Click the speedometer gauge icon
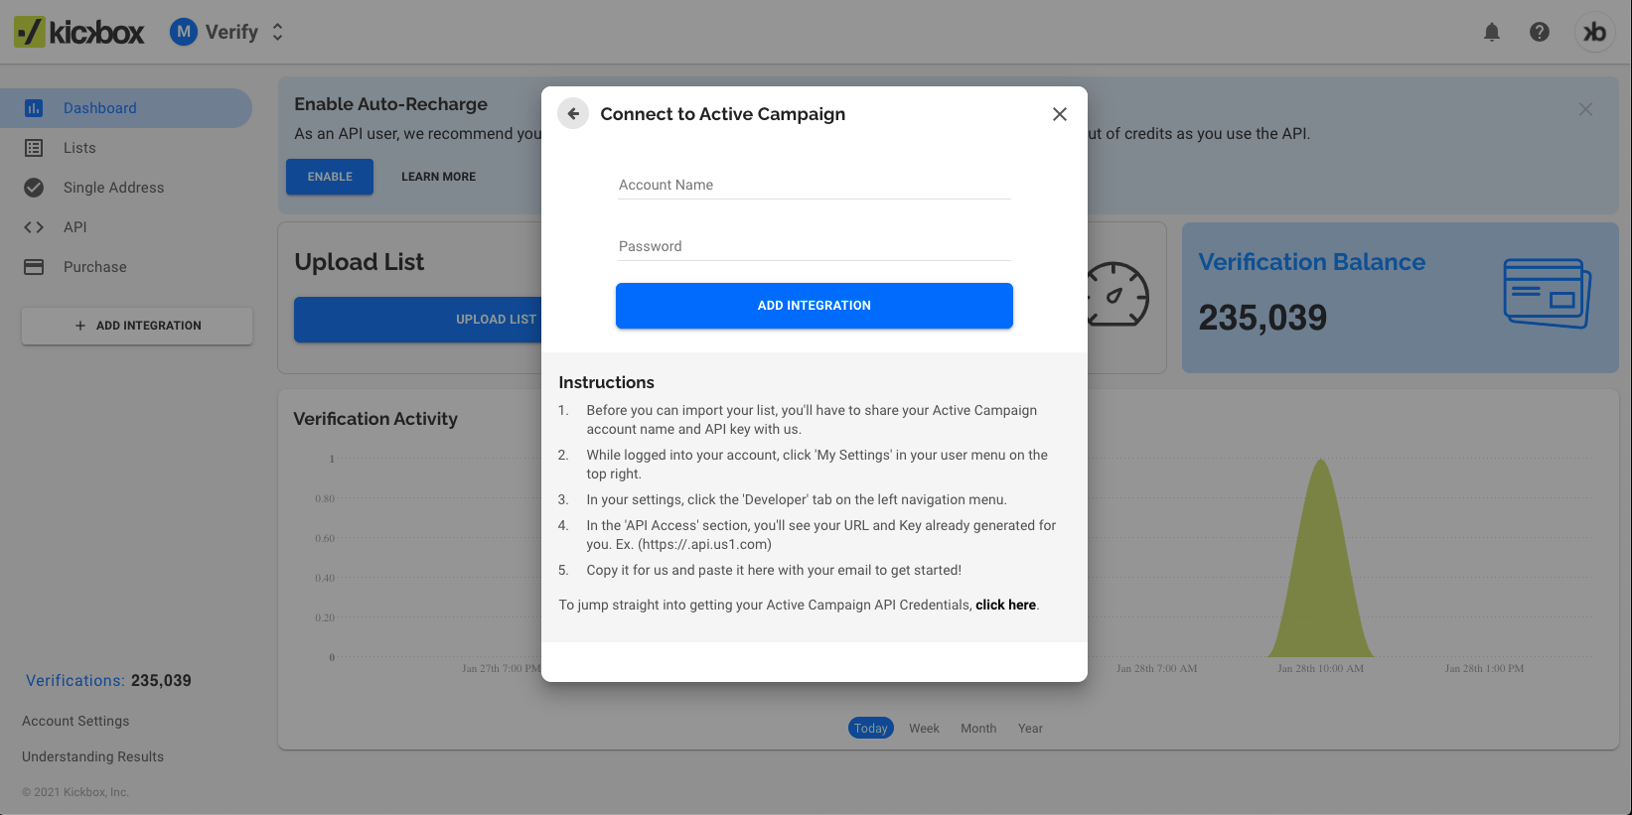1632x815 pixels. (1116, 294)
